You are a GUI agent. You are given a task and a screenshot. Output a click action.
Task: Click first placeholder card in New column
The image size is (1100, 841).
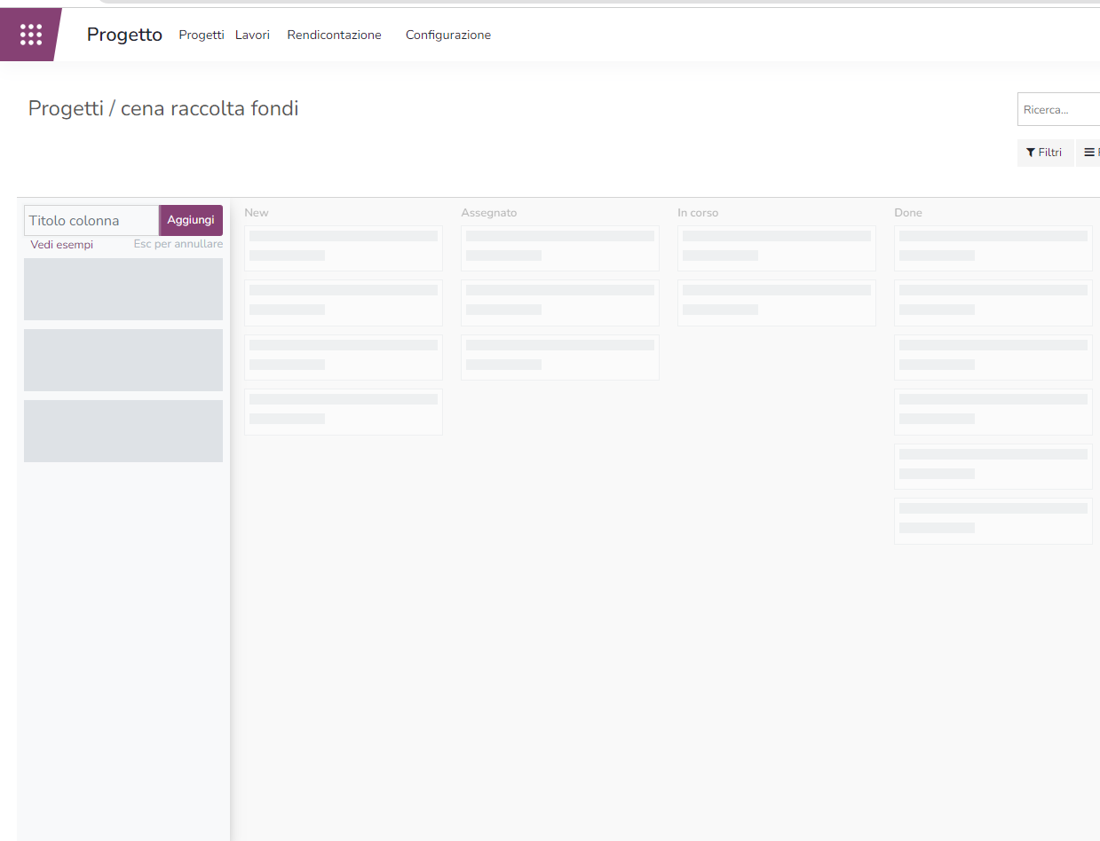[343, 248]
